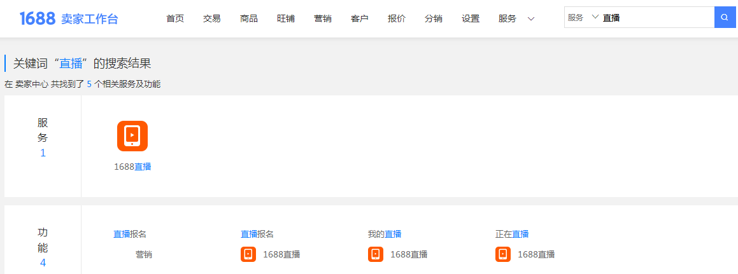738x274 pixels.
Task: Go to 设置 in the navigation bar
Action: [x=471, y=18]
